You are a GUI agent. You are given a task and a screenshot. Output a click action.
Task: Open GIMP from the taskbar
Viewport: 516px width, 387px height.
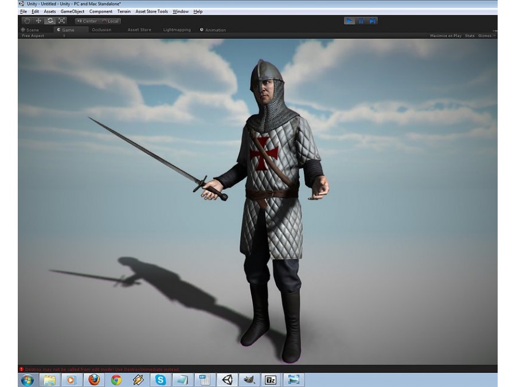[x=249, y=380]
